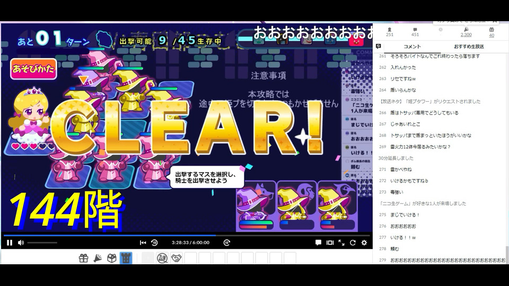This screenshot has width=509, height=286.
Task: Click comment 264 盾いらんかな
Action: point(403,90)
